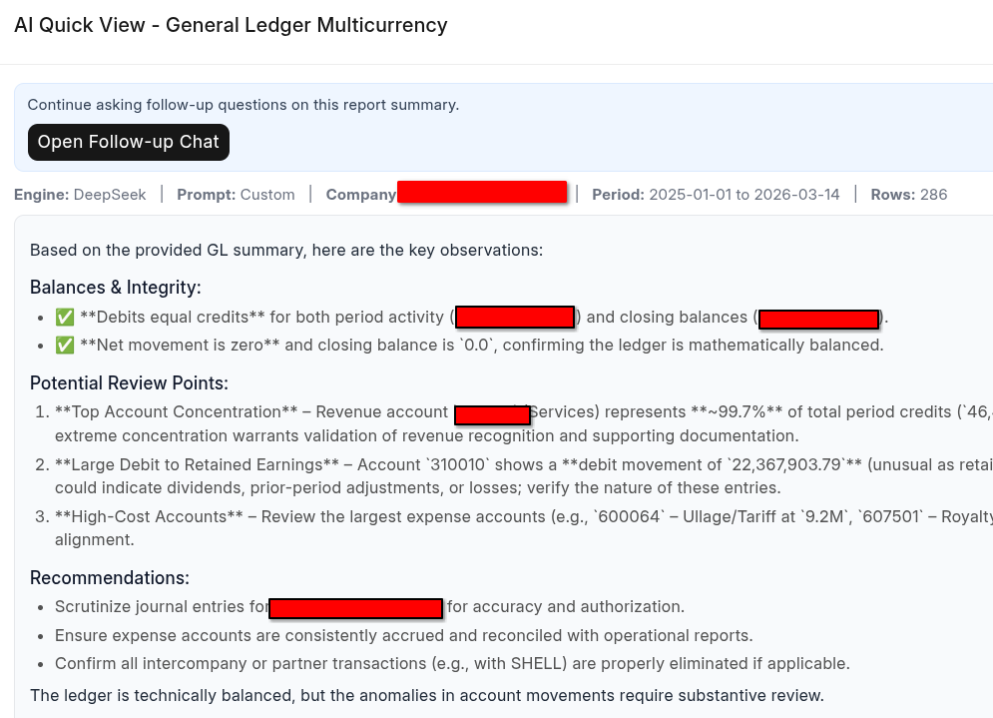Open the Follow-up Chat
Viewport: 993px width, 718px height.
129,142
